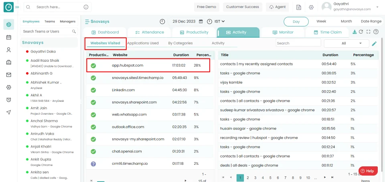Expand sidebar with the triple chevron icon
385x182 pixels.
coord(17,7)
